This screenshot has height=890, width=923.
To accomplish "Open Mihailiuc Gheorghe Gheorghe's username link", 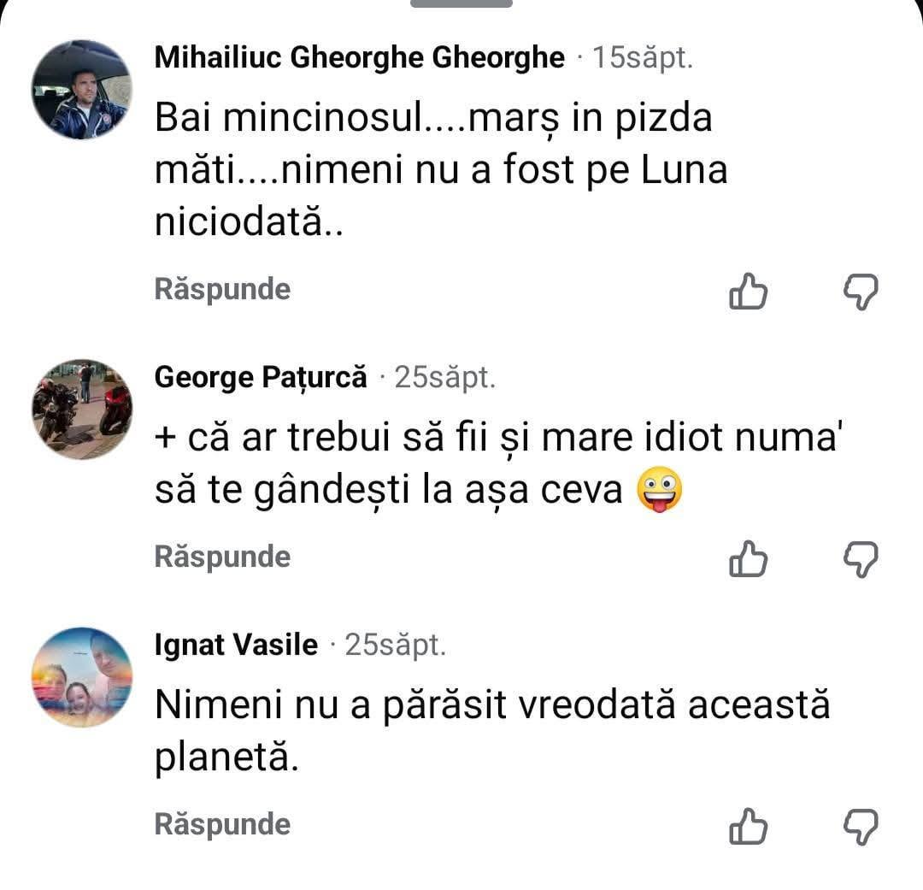I will pyautogui.click(x=359, y=58).
